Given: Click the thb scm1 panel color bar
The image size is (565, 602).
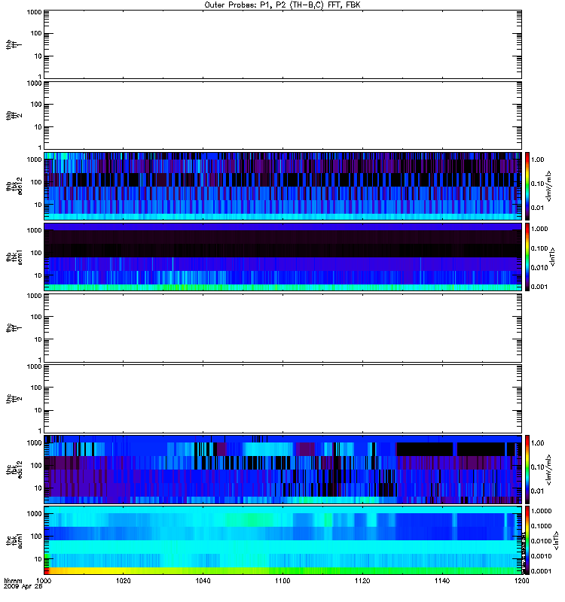Looking at the screenshot, I should (527, 257).
